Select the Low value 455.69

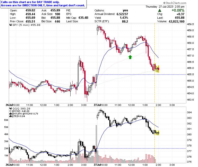[x=30, y=18]
